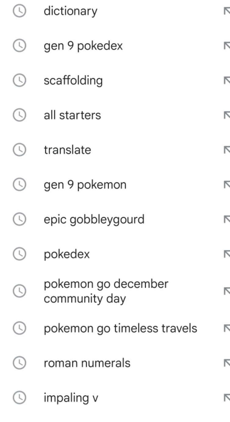
Task: Tap the insert arrow beside gen 9 pokedex
Action: pyautogui.click(x=227, y=45)
